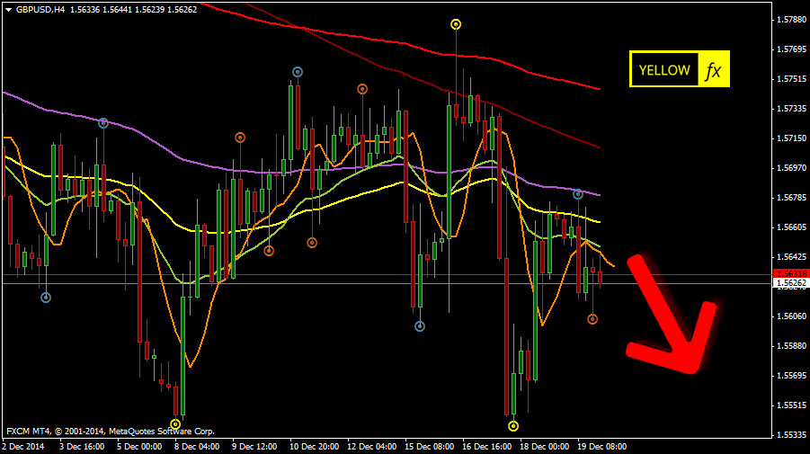Screen dimensions: 810x454
Task: Select the 10 Dec 20:00 time axis label
Action: click(x=315, y=446)
